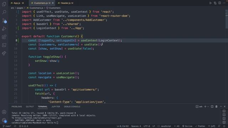Change indentation via 'Spaces: 4'

click(x=136, y=126)
